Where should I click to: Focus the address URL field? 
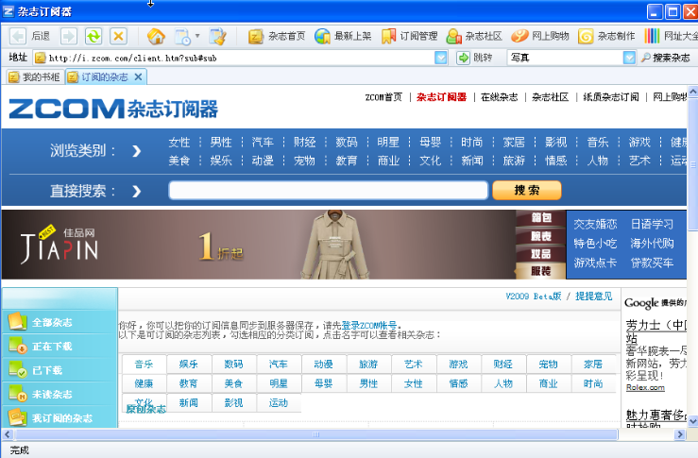pos(241,58)
